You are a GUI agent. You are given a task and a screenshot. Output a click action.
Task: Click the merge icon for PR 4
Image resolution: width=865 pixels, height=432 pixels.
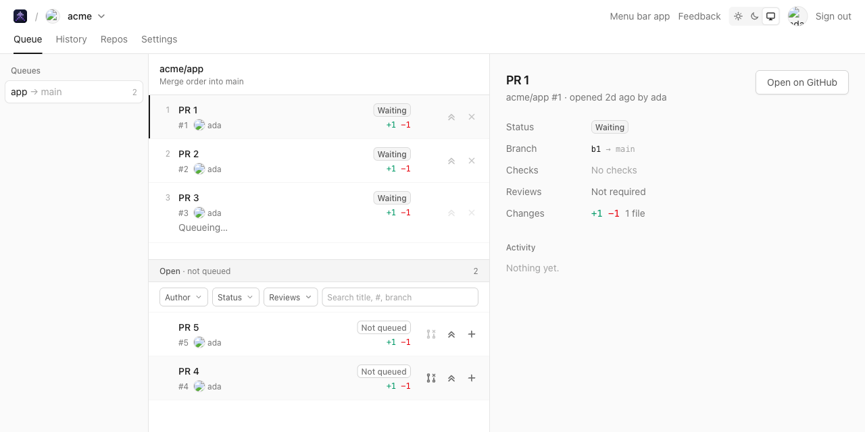click(431, 378)
